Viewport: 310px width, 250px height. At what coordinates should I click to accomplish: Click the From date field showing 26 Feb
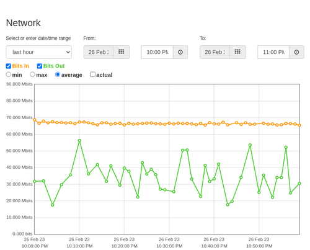[99, 52]
